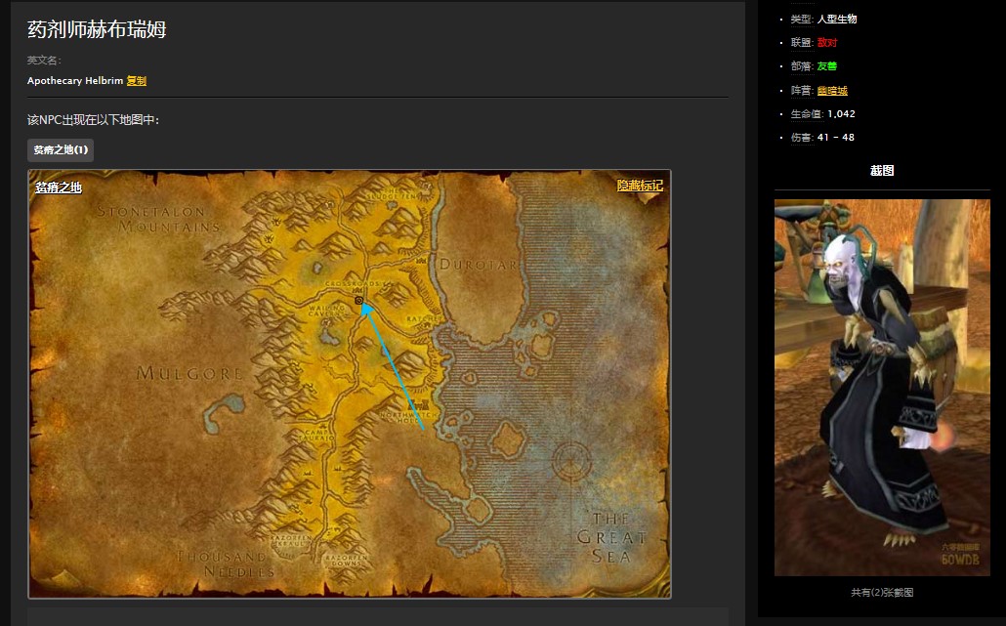Screen dimensions: 1006x626
Task: Toggle the 隐藏标记 hide markers link
Action: 640,186
